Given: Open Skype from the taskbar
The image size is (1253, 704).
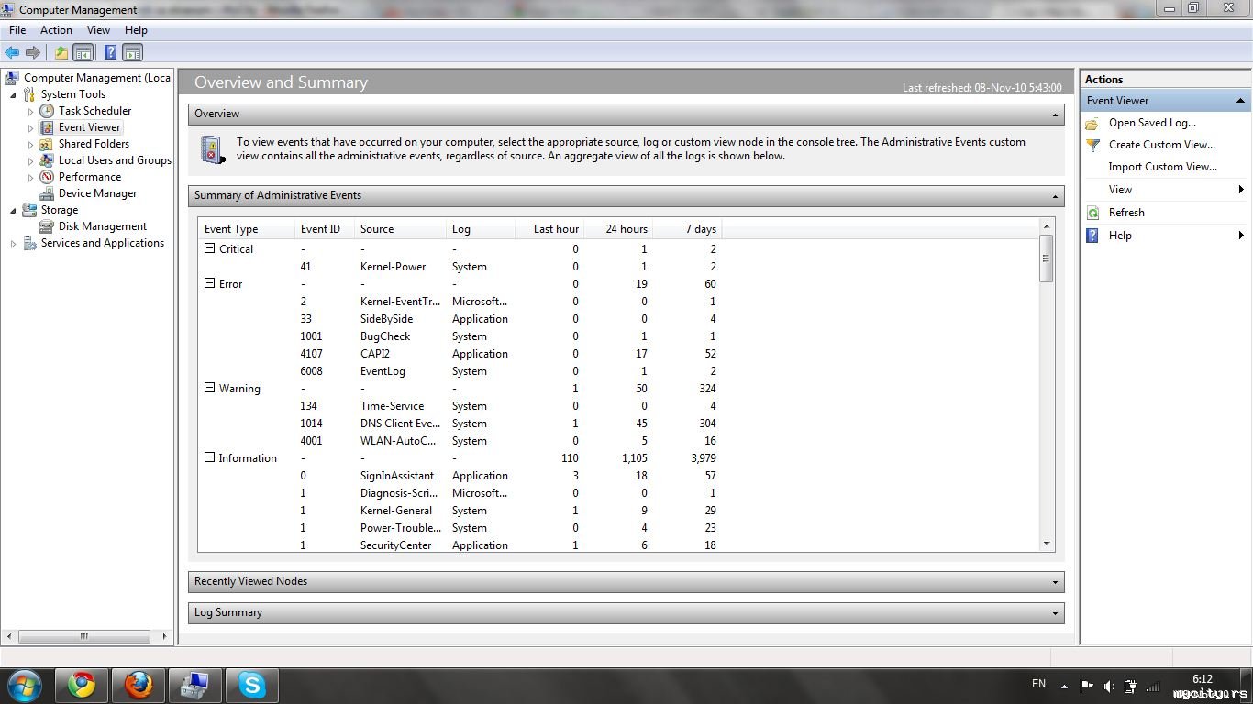Looking at the screenshot, I should 251,685.
